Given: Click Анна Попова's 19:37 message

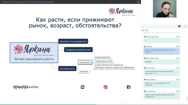Looking at the screenshot, I should click(x=162, y=72).
